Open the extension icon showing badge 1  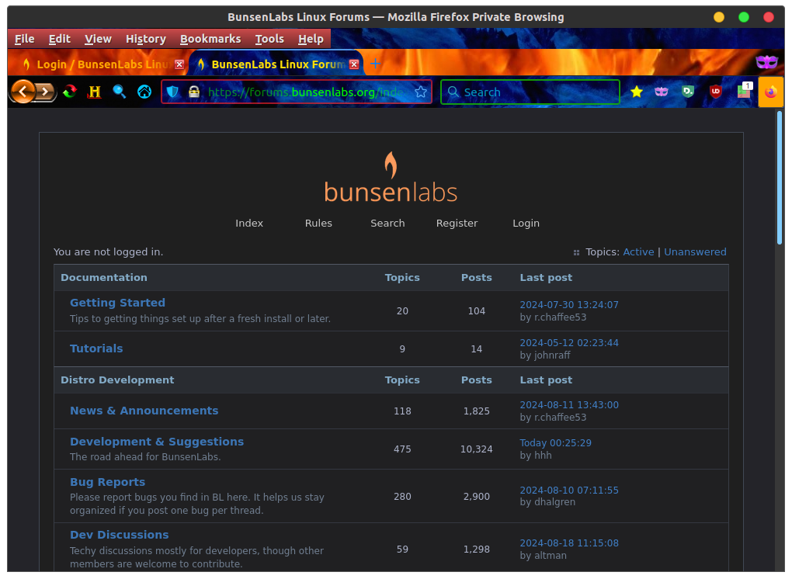pyautogui.click(x=745, y=90)
